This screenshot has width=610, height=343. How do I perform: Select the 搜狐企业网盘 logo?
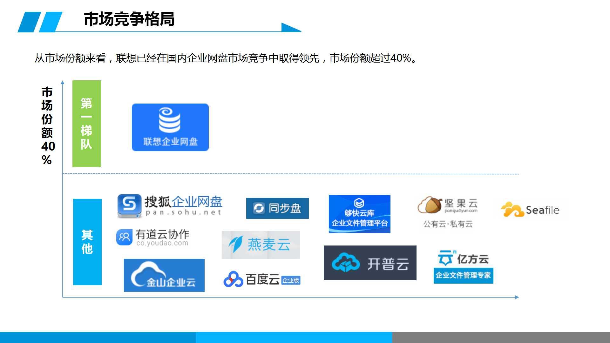(170, 206)
